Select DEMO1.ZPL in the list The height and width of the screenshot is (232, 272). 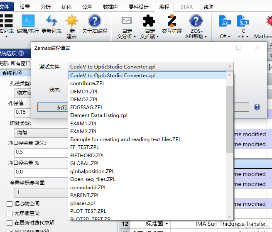(x=147, y=92)
